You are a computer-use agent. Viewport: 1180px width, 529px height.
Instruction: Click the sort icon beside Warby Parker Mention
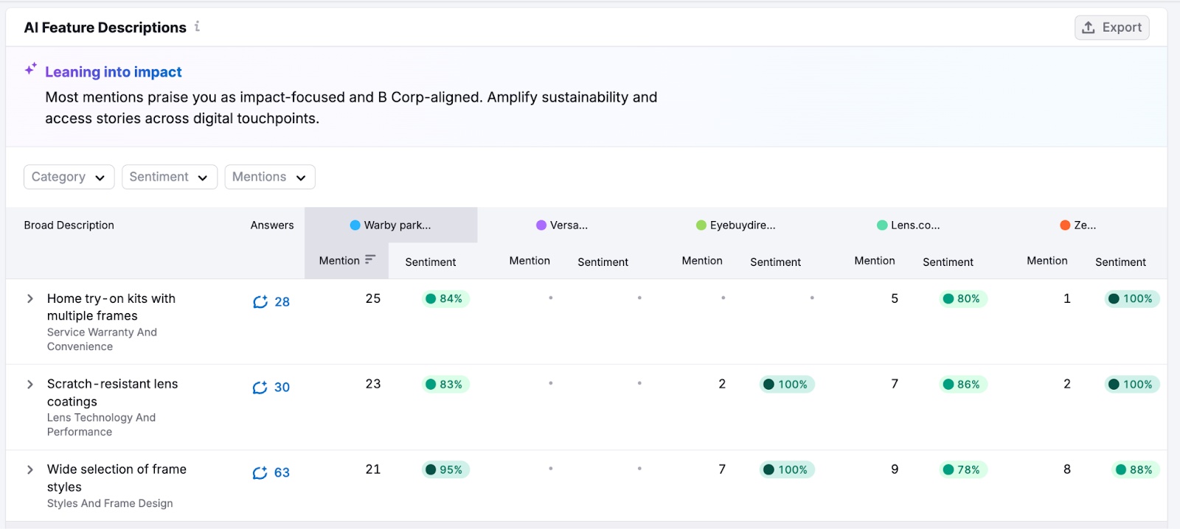pyautogui.click(x=370, y=259)
